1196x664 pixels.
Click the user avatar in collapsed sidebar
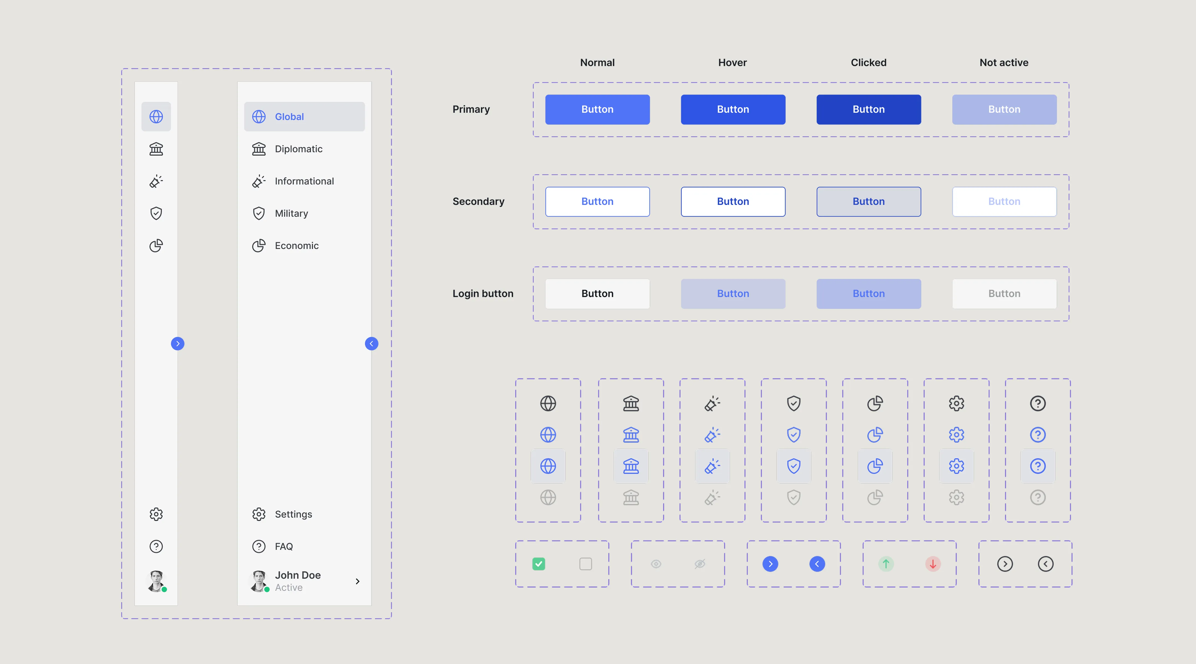(x=156, y=581)
